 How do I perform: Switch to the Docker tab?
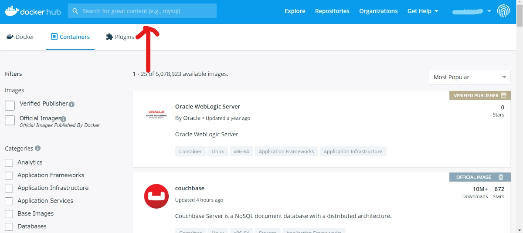(x=20, y=37)
